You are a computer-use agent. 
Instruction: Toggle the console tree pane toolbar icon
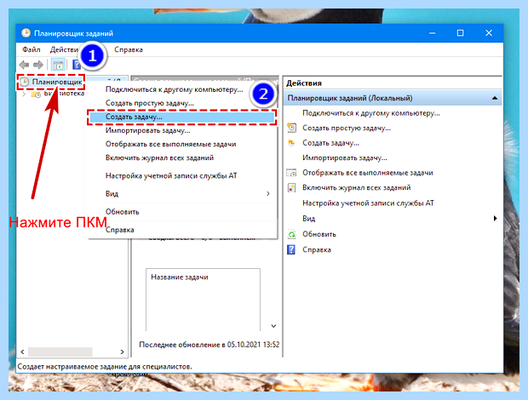click(58, 65)
